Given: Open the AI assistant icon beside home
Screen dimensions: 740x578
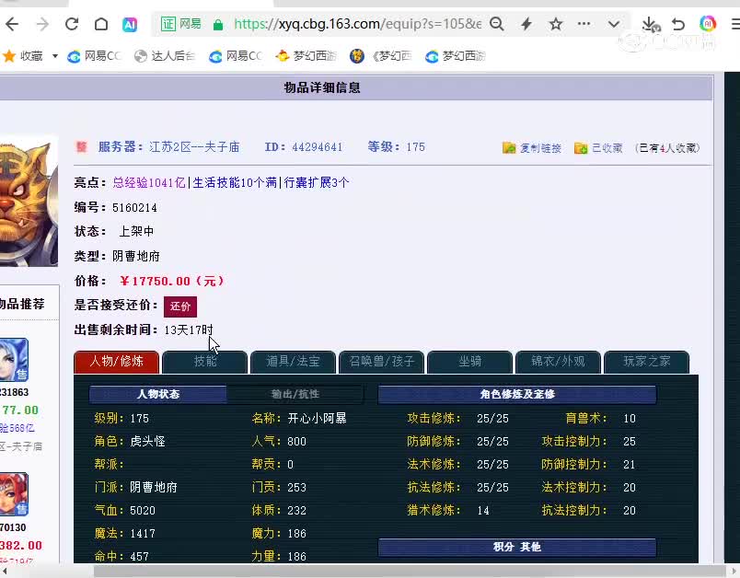Looking at the screenshot, I should point(130,24).
